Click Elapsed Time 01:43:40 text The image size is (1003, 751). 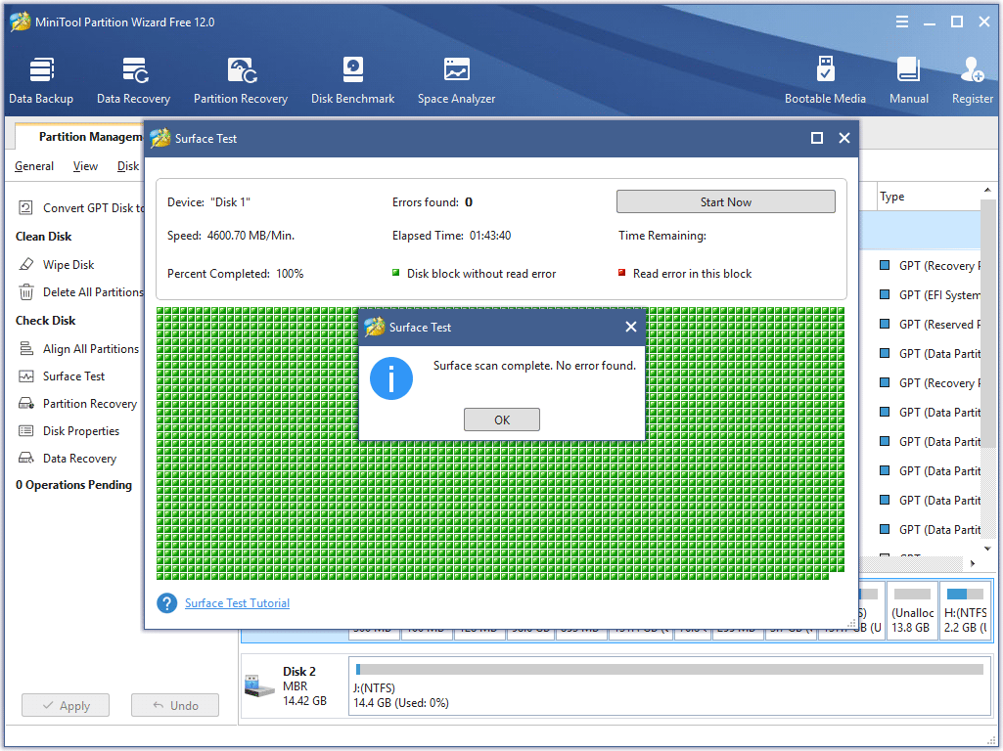(452, 236)
